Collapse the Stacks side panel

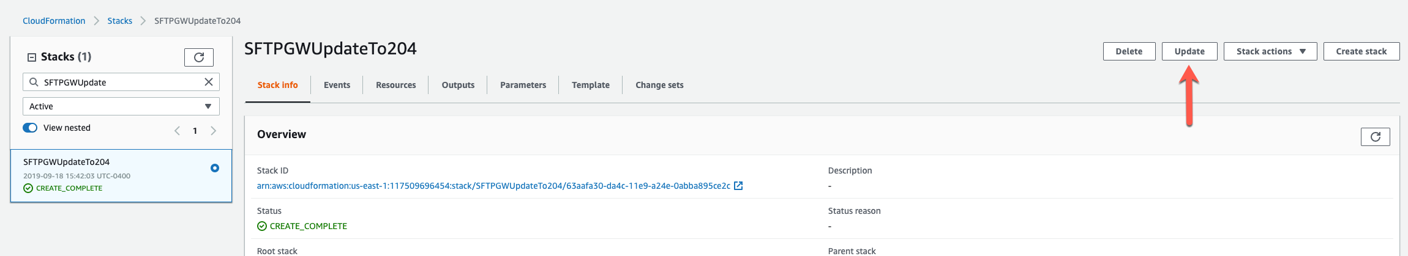coord(32,57)
